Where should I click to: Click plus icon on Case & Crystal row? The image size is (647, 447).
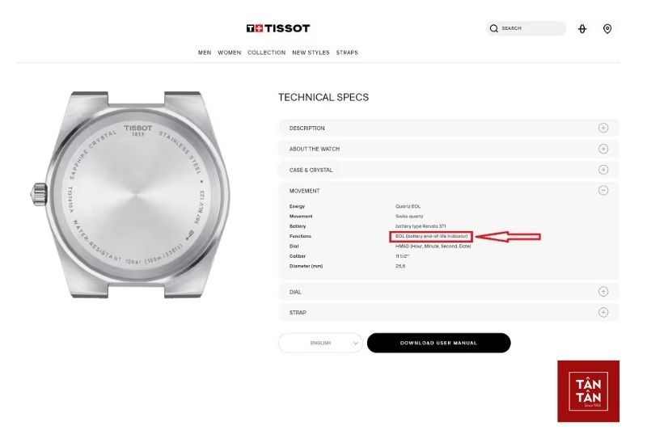[x=603, y=170]
